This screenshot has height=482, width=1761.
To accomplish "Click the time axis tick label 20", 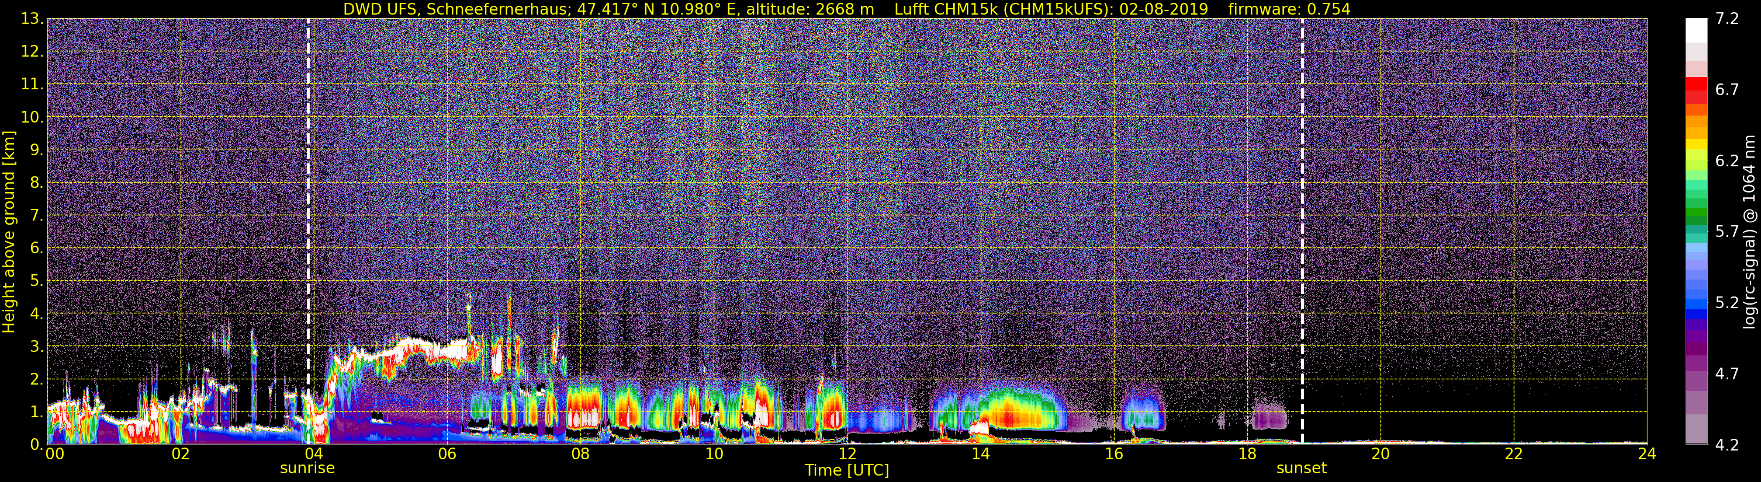I will (1379, 455).
